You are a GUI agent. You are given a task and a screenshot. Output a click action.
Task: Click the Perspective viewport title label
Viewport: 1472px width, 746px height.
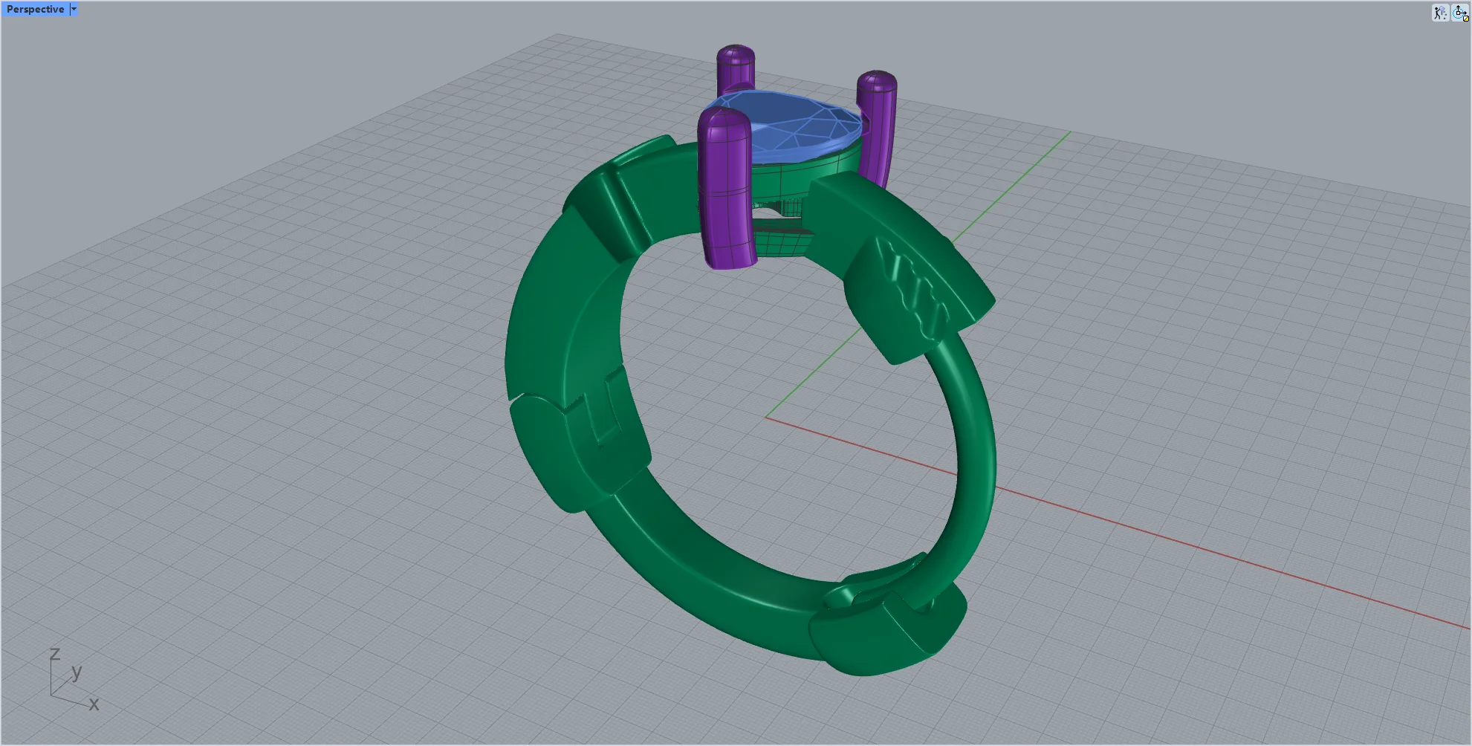(36, 10)
